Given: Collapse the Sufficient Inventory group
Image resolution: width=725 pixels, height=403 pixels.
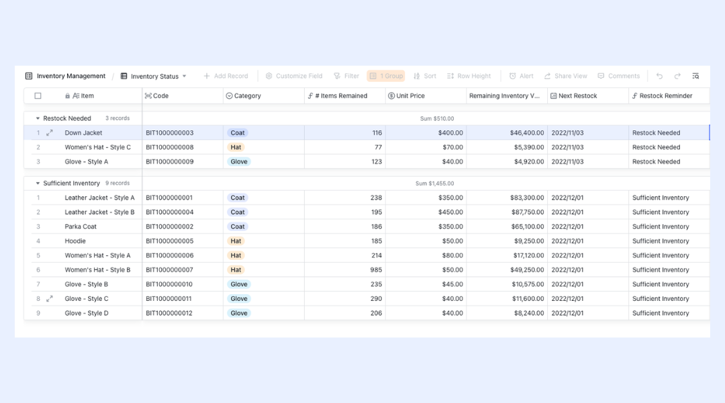Looking at the screenshot, I should tap(38, 183).
